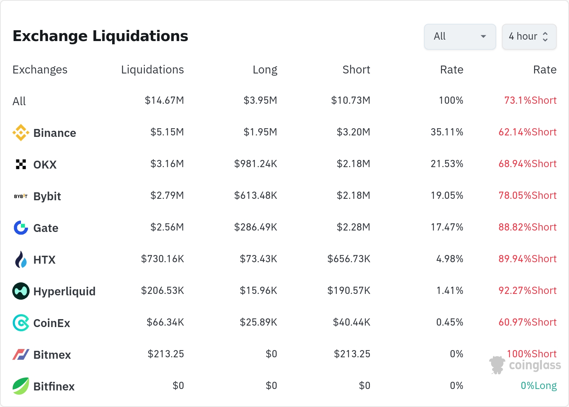The image size is (569, 407).
Task: Click the Bitfinex leaf logo icon
Action: point(21,386)
